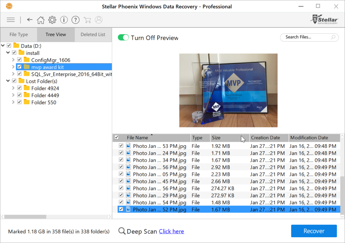This screenshot has height=243, width=345.
Task: Collapse the install folder node
Action: (x=8, y=53)
